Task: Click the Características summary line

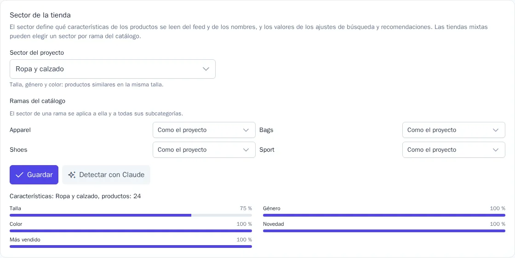Action: tap(75, 196)
